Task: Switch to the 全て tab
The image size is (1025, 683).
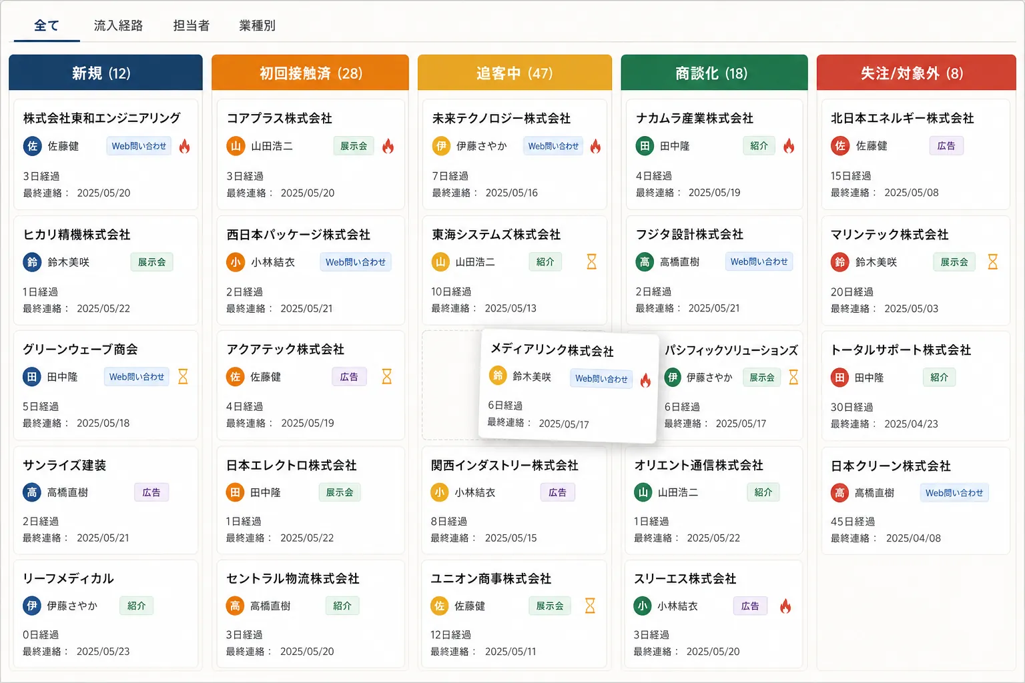Action: (x=47, y=25)
